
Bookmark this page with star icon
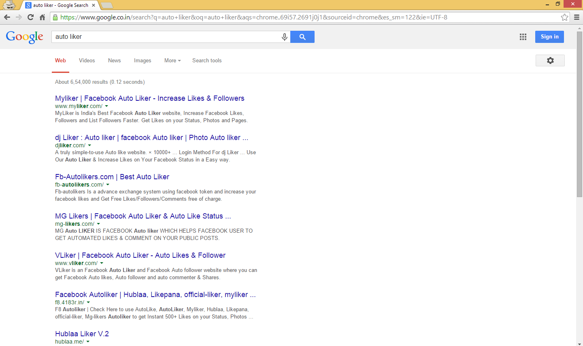coord(564,17)
